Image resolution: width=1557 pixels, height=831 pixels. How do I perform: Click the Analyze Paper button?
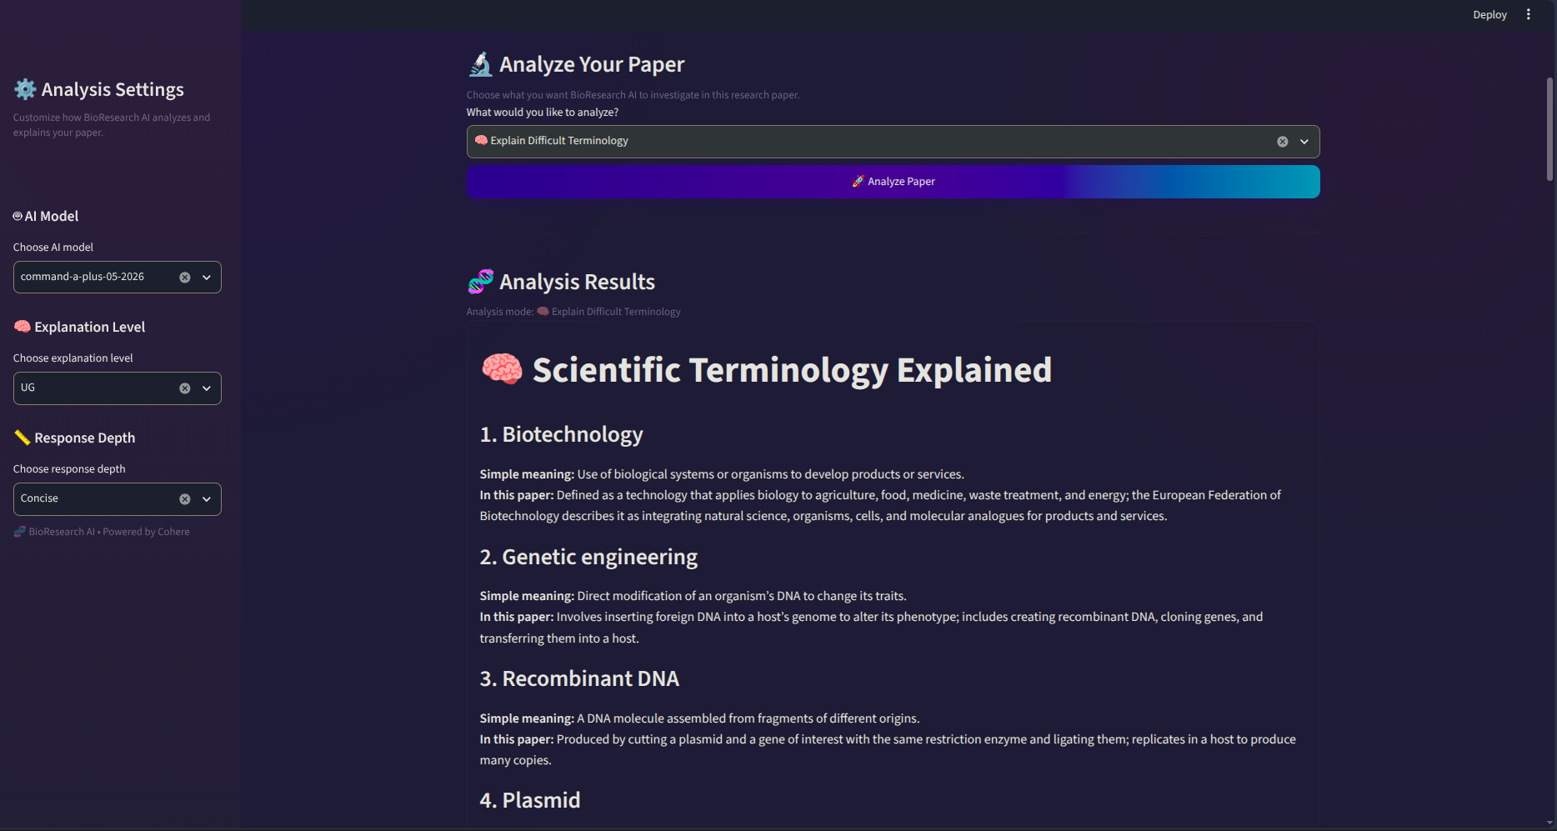pyautogui.click(x=893, y=182)
